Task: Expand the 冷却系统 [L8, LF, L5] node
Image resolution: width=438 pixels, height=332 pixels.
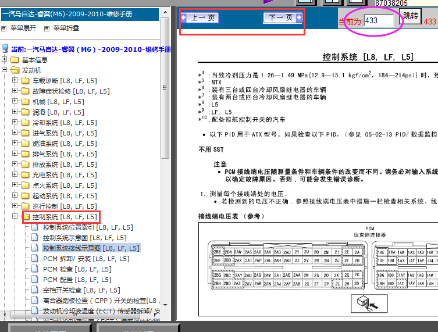Action: [15, 122]
